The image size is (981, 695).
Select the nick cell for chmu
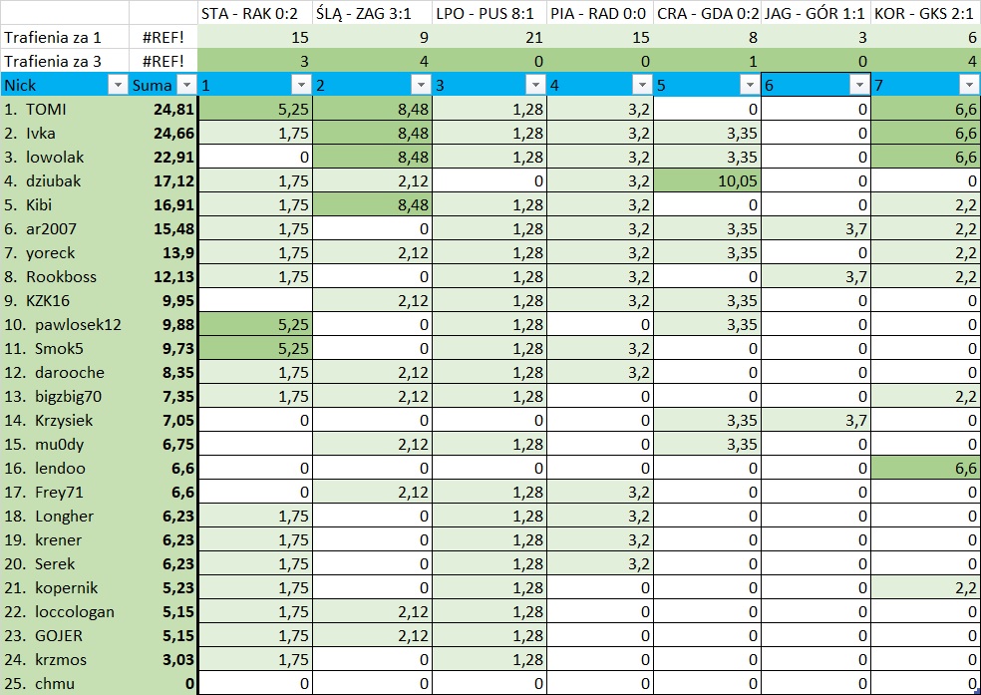[x=64, y=683]
